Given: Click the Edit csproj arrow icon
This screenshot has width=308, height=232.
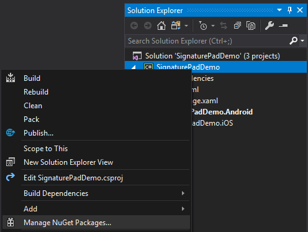Looking at the screenshot, I should (x=11, y=177).
